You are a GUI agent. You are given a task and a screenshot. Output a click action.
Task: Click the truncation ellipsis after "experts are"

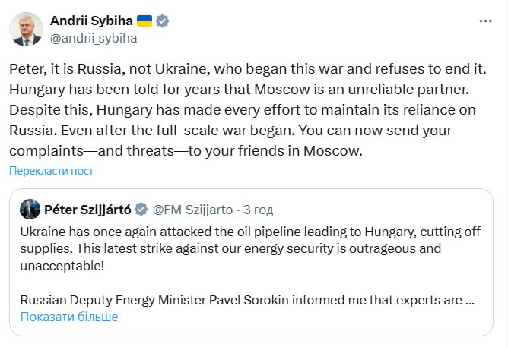(469, 299)
